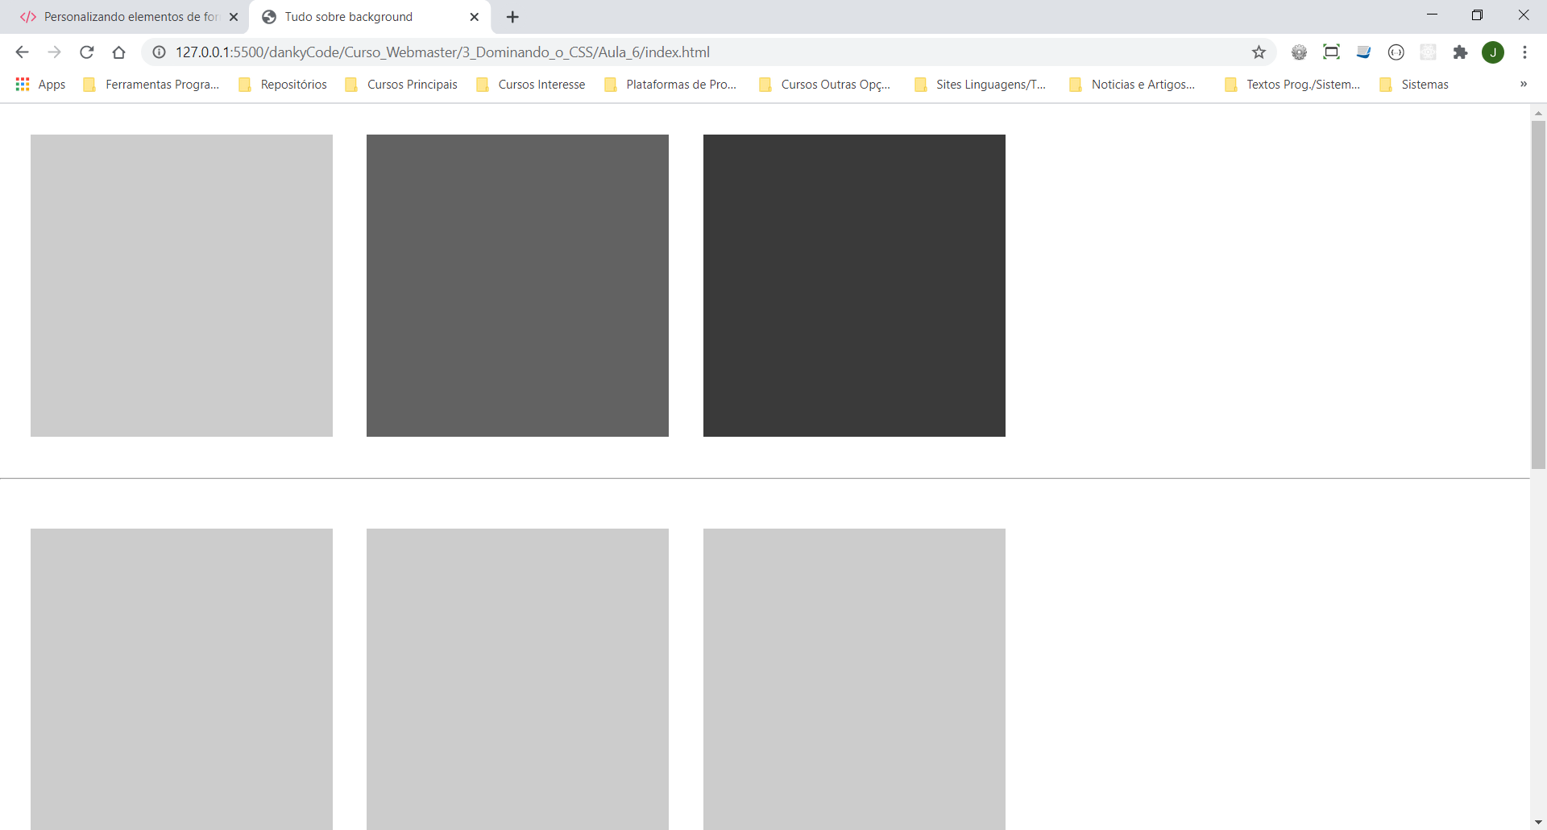Minimize the Chrome window
This screenshot has width=1547, height=830.
(1432, 15)
